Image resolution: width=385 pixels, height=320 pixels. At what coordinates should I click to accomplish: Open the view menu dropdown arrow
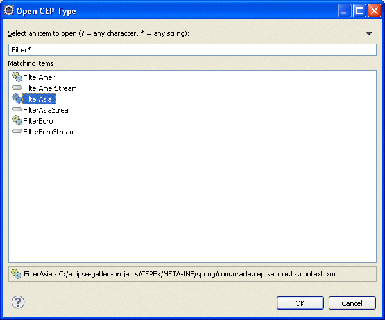pyautogui.click(x=368, y=33)
